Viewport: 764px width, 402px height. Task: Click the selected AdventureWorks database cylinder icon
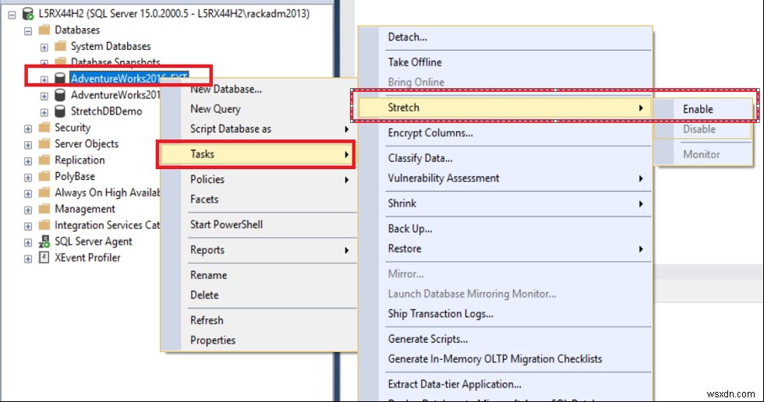[60, 79]
